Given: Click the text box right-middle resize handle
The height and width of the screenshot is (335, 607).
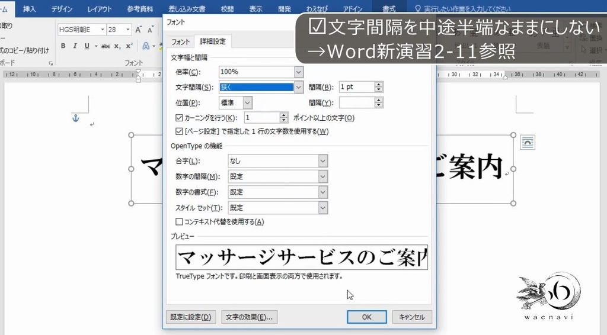Looking at the screenshot, I should point(513,169).
